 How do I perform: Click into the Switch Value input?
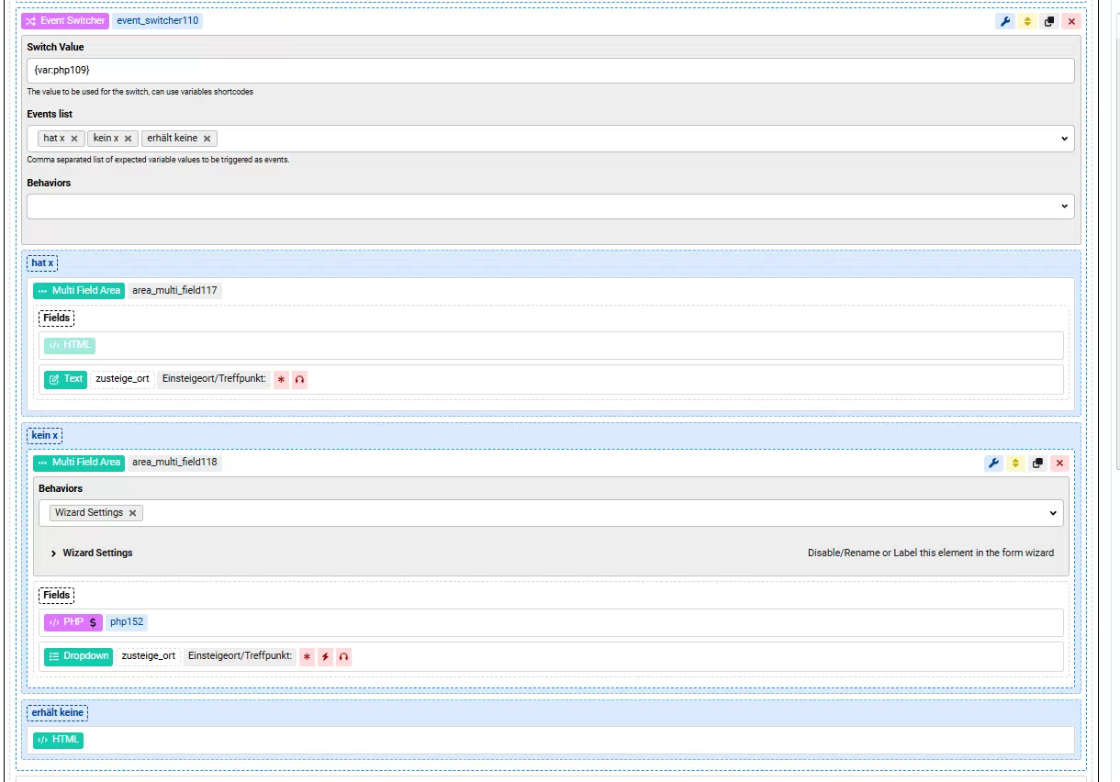[x=551, y=71]
